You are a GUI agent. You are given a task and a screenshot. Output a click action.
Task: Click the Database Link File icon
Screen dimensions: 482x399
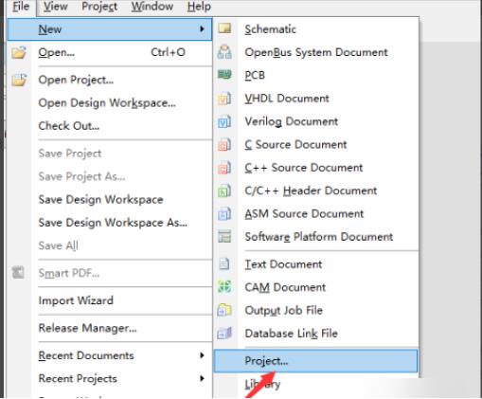pyautogui.click(x=224, y=334)
